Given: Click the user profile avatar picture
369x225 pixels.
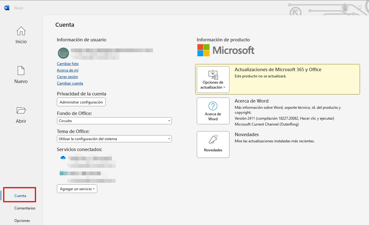Looking at the screenshot, I should (63, 53).
